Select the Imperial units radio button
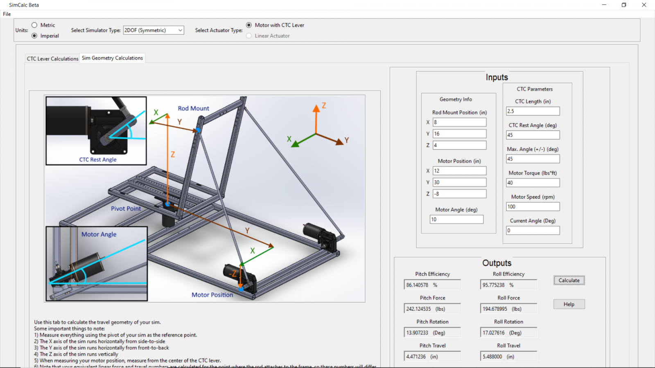 click(34, 36)
